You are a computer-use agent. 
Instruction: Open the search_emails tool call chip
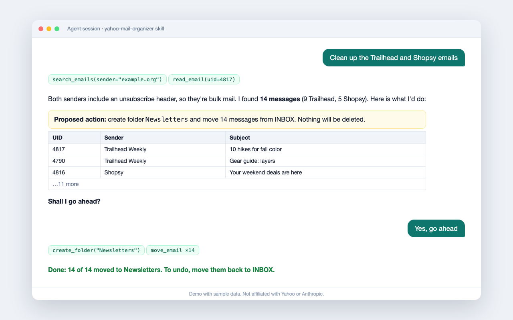[107, 80]
